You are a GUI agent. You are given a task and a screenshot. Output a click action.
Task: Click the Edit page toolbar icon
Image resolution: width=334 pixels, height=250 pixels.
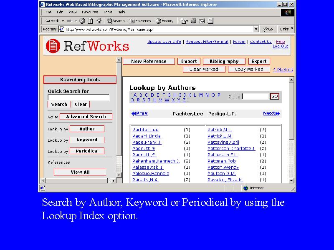click(x=202, y=21)
